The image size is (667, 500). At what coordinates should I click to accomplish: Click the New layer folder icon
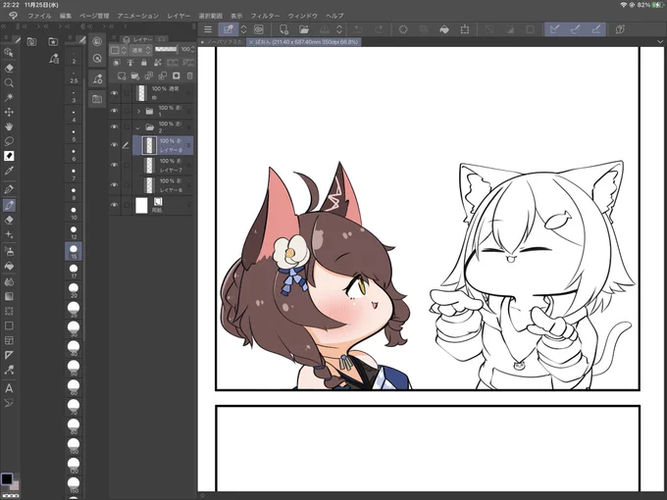point(134,75)
